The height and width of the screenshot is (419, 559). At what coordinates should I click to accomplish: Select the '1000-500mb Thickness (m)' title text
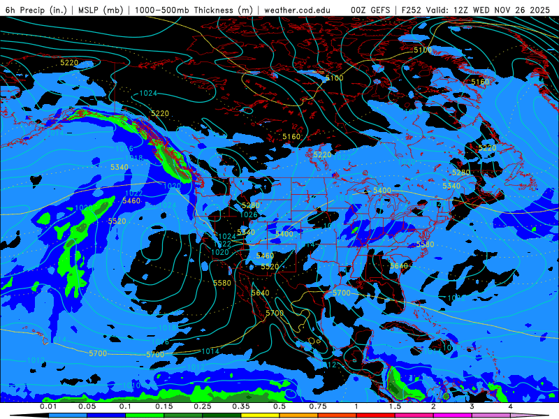coord(194,10)
